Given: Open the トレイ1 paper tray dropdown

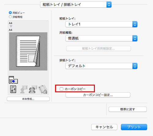Looking at the screenshot, I should tap(101, 24).
